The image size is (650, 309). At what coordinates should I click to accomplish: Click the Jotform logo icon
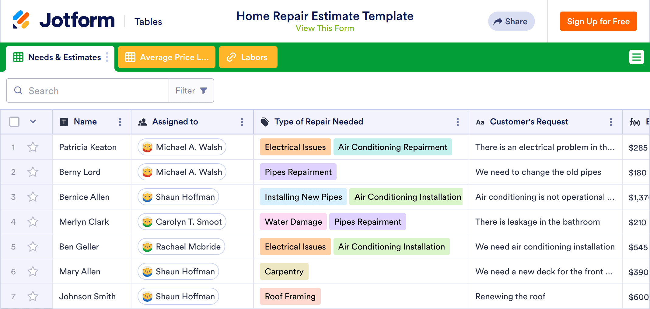[x=21, y=20]
